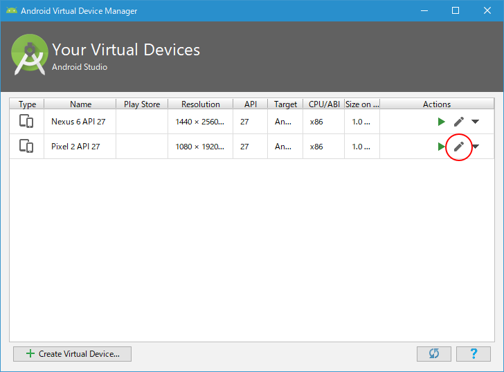Sort by the API column header
504x372 pixels.
(x=250, y=104)
